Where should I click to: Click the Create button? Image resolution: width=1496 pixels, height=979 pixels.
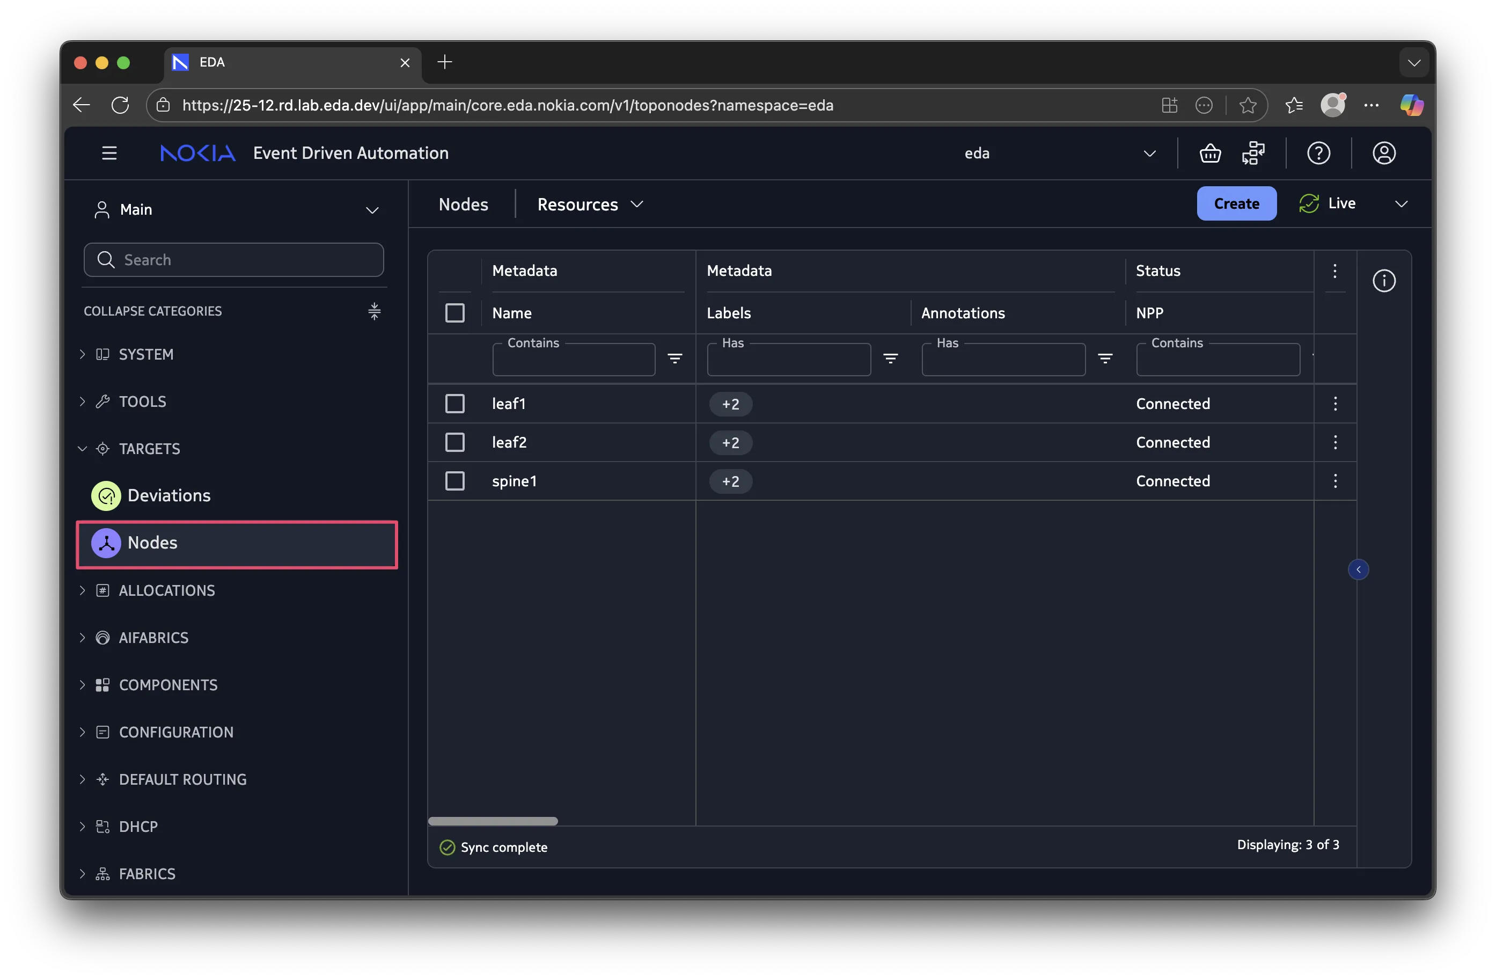pyautogui.click(x=1236, y=203)
